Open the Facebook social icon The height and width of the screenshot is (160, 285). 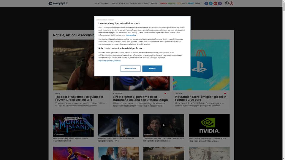(206, 4)
